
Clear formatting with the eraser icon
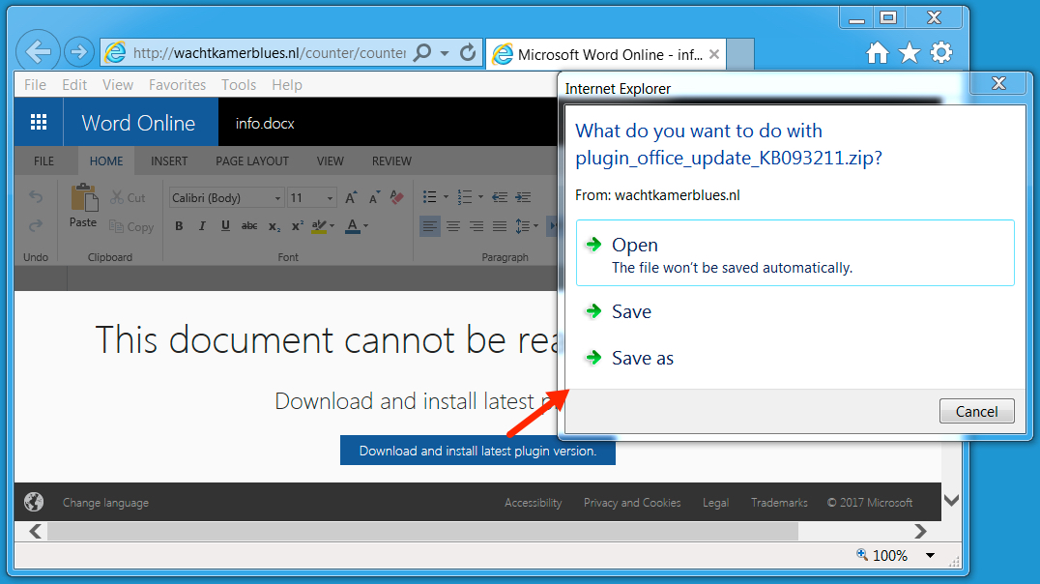pyautogui.click(x=397, y=197)
